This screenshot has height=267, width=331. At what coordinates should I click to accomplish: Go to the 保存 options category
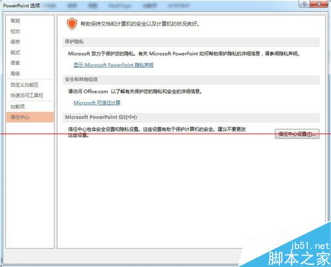pos(30,42)
